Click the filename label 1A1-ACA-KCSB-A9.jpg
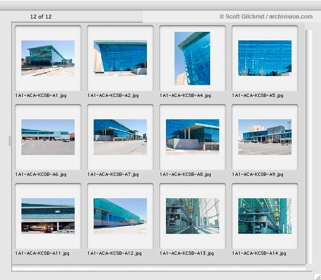 coord(258,174)
